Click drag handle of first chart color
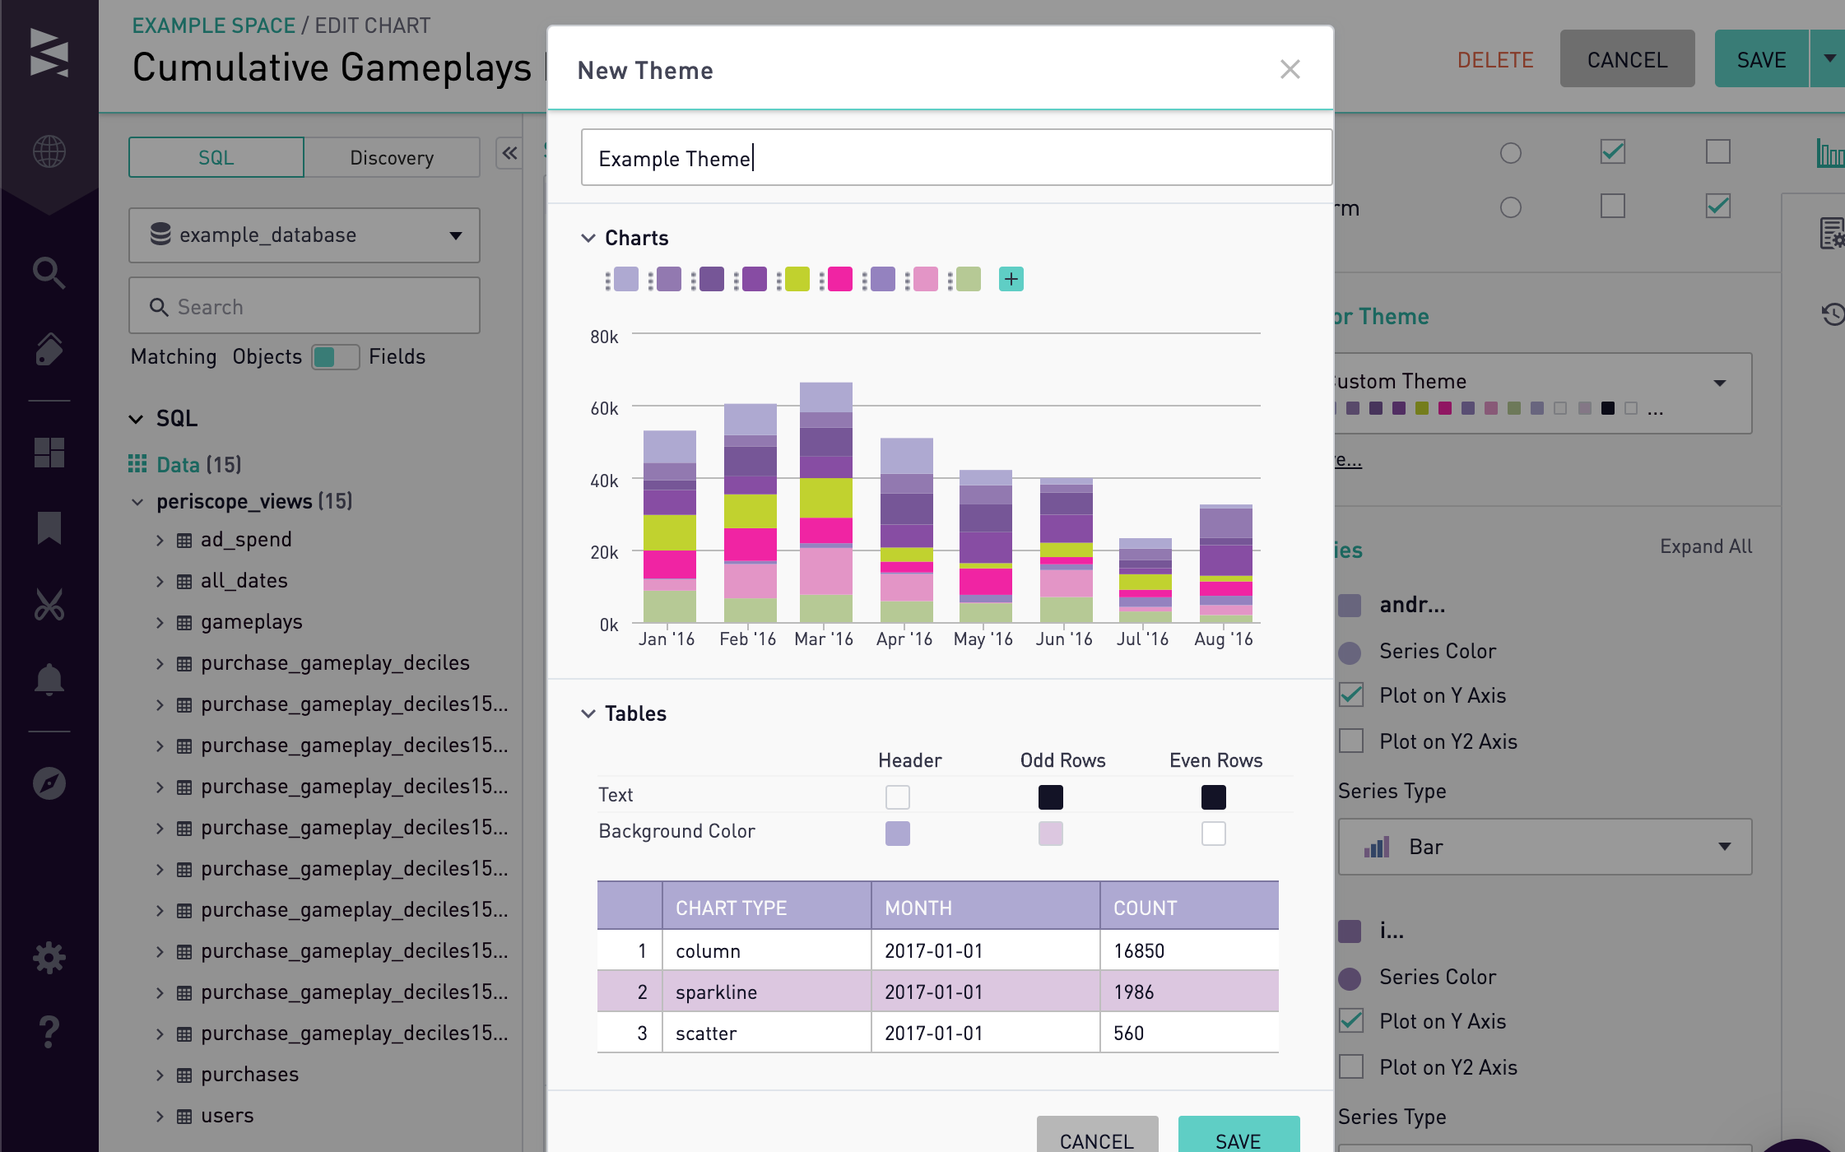The width and height of the screenshot is (1845, 1152). pyautogui.click(x=608, y=280)
